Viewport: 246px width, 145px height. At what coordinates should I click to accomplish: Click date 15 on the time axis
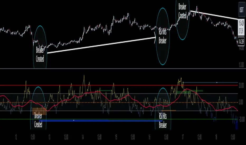click(x=116, y=137)
